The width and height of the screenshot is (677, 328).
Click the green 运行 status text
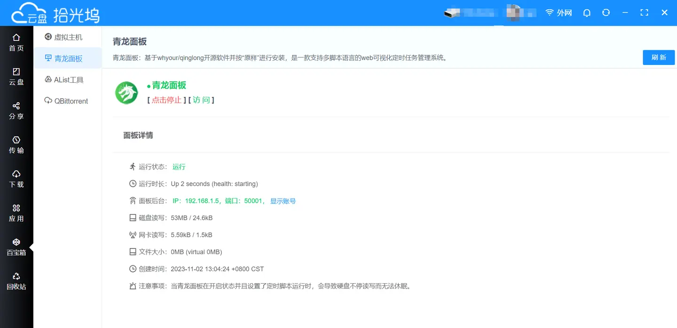[179, 167]
